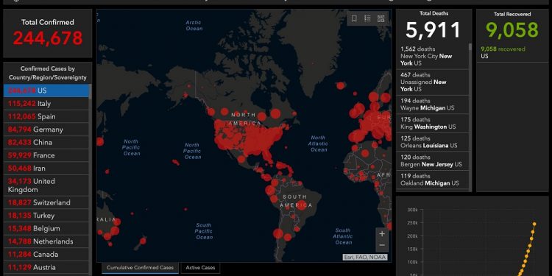Click the Total Deaths 5,911 figure
The height and width of the screenshot is (276, 552).
(434, 29)
